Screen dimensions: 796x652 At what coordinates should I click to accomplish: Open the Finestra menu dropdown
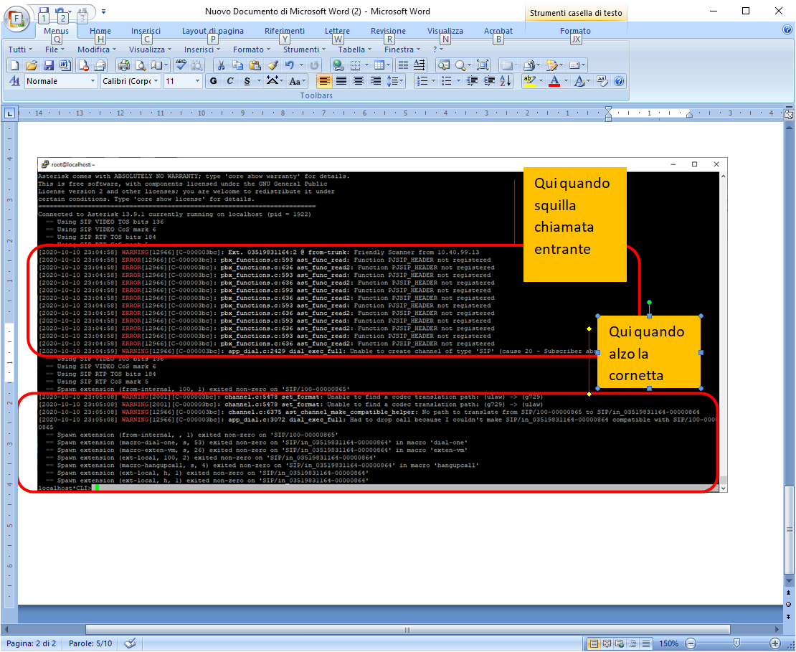point(402,49)
